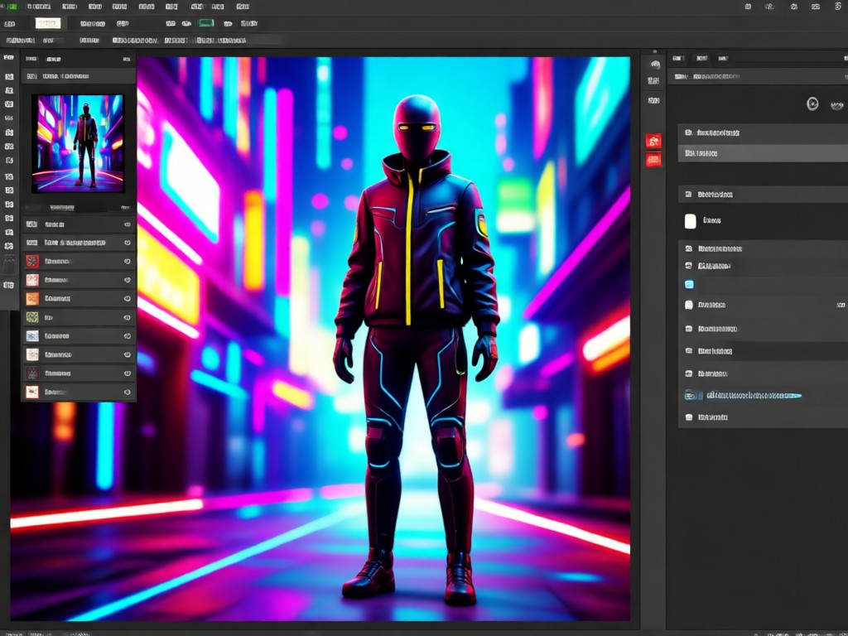Viewport: 848px width, 636px height.
Task: Select the last tool at bottom of left tools strip
Action: [x=8, y=285]
